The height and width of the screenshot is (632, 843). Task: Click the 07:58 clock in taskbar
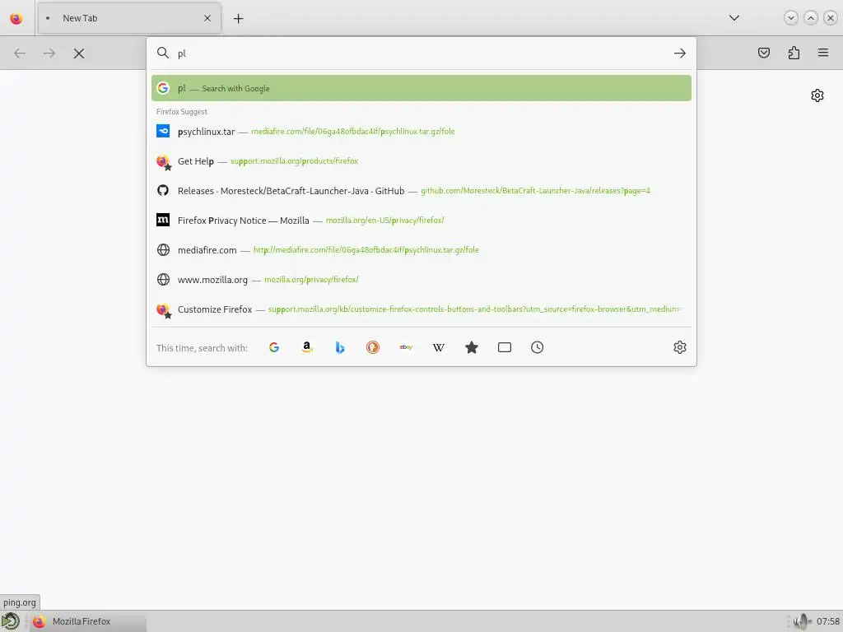[x=828, y=621]
